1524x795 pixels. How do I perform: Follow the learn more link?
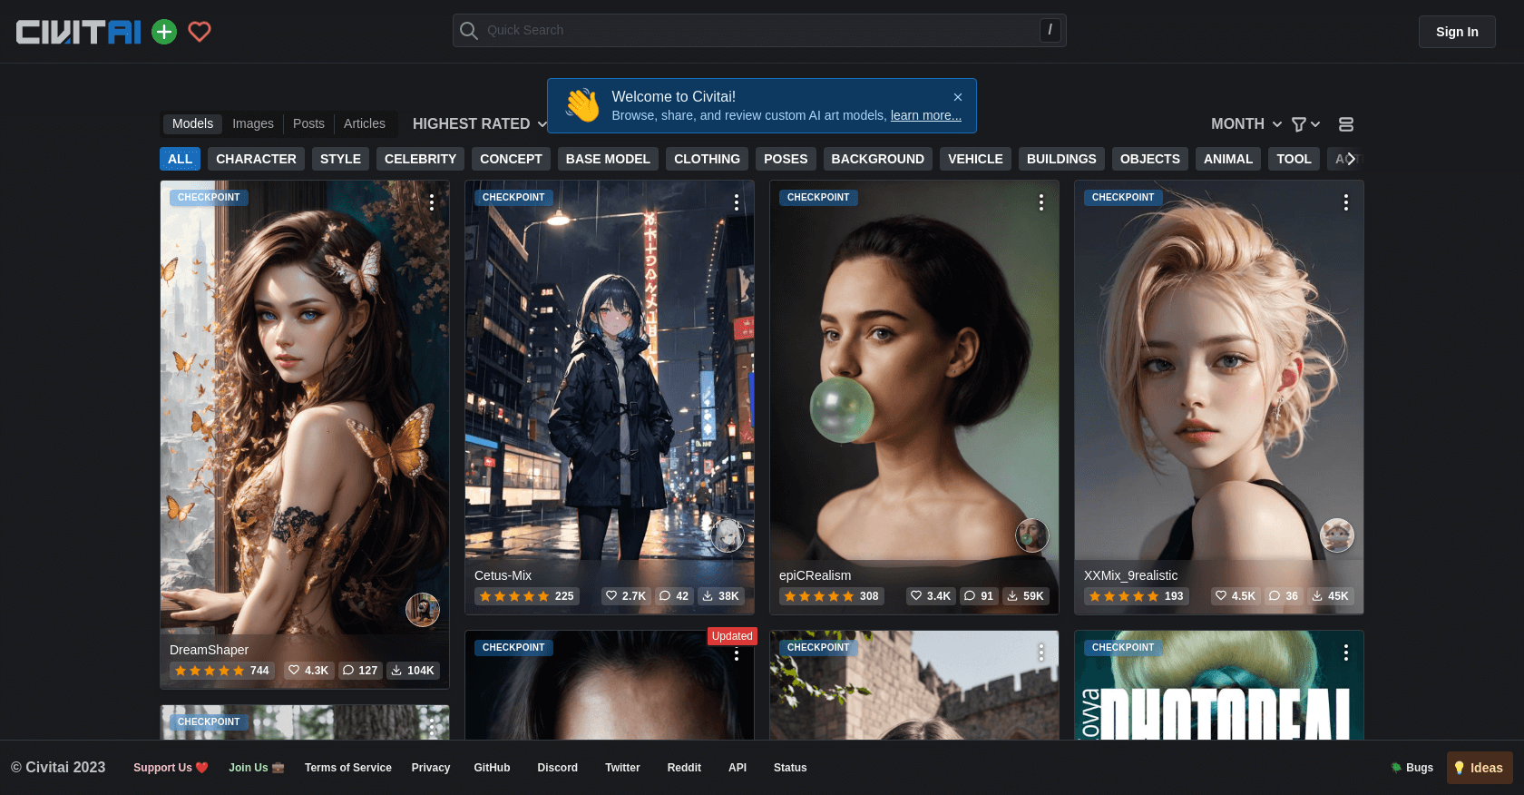(925, 115)
